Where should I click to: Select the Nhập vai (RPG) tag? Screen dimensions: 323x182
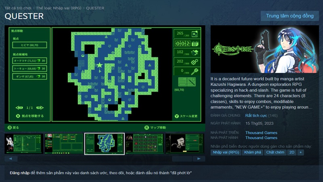(x=226, y=152)
